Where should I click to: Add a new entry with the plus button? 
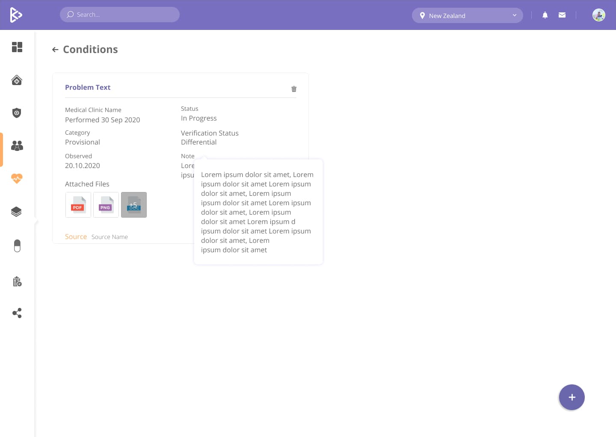click(x=572, y=397)
